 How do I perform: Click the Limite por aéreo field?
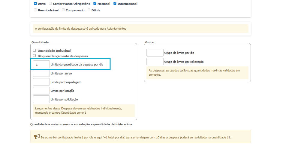tap(41, 73)
